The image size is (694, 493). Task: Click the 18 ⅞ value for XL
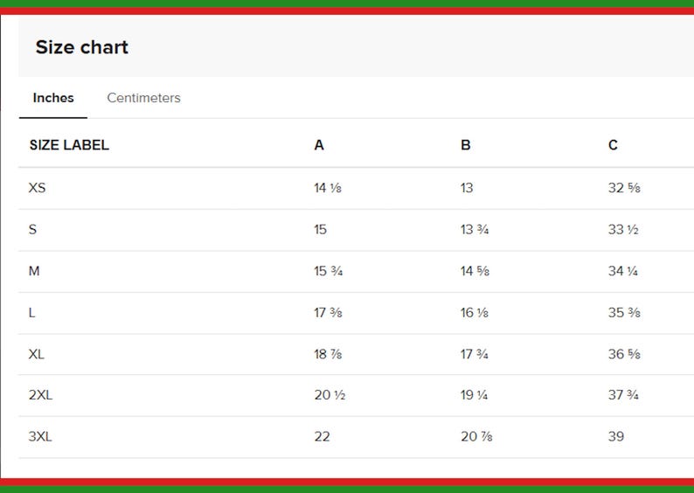(x=328, y=354)
